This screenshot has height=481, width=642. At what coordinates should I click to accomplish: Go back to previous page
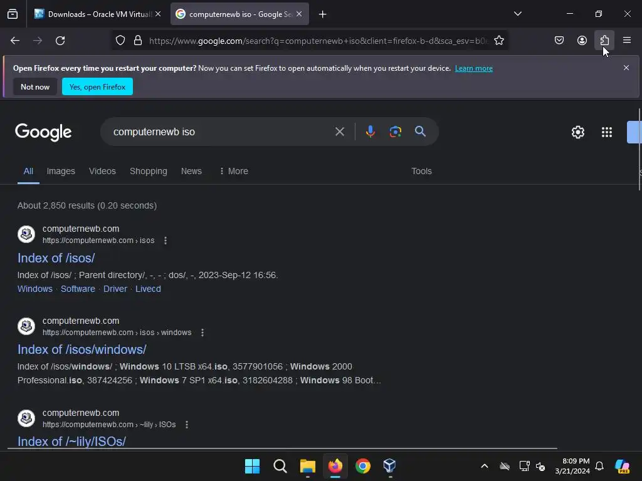(15, 41)
